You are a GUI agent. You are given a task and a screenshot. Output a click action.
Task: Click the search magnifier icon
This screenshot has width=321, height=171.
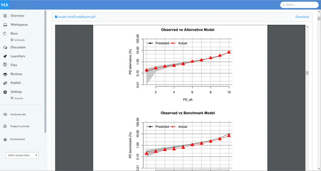[284, 5]
